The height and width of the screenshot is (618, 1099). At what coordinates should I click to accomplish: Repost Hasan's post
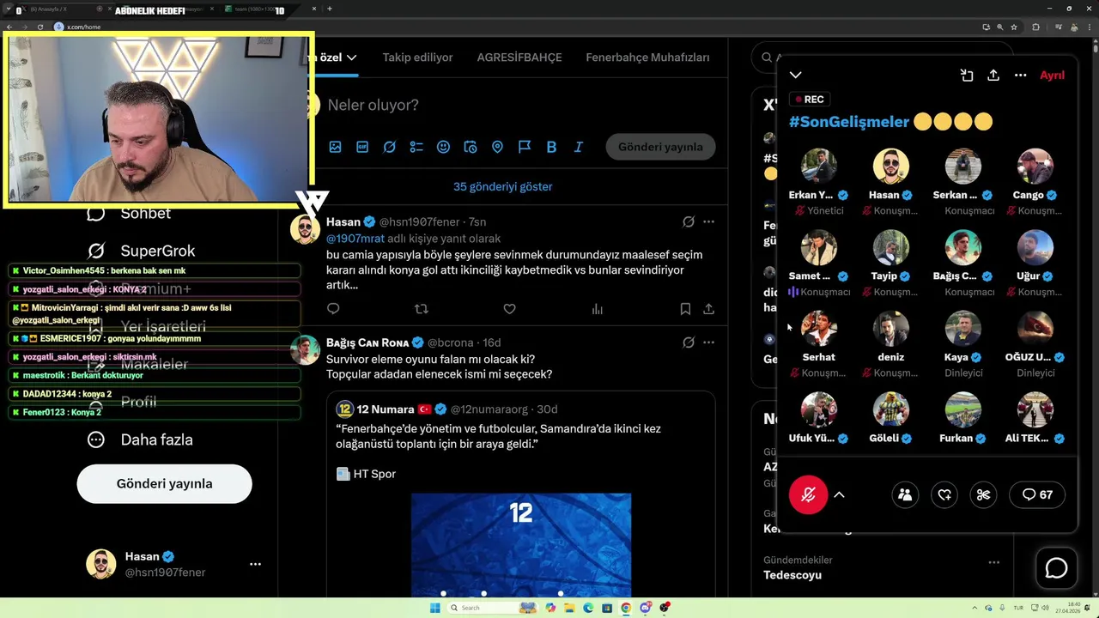click(422, 309)
